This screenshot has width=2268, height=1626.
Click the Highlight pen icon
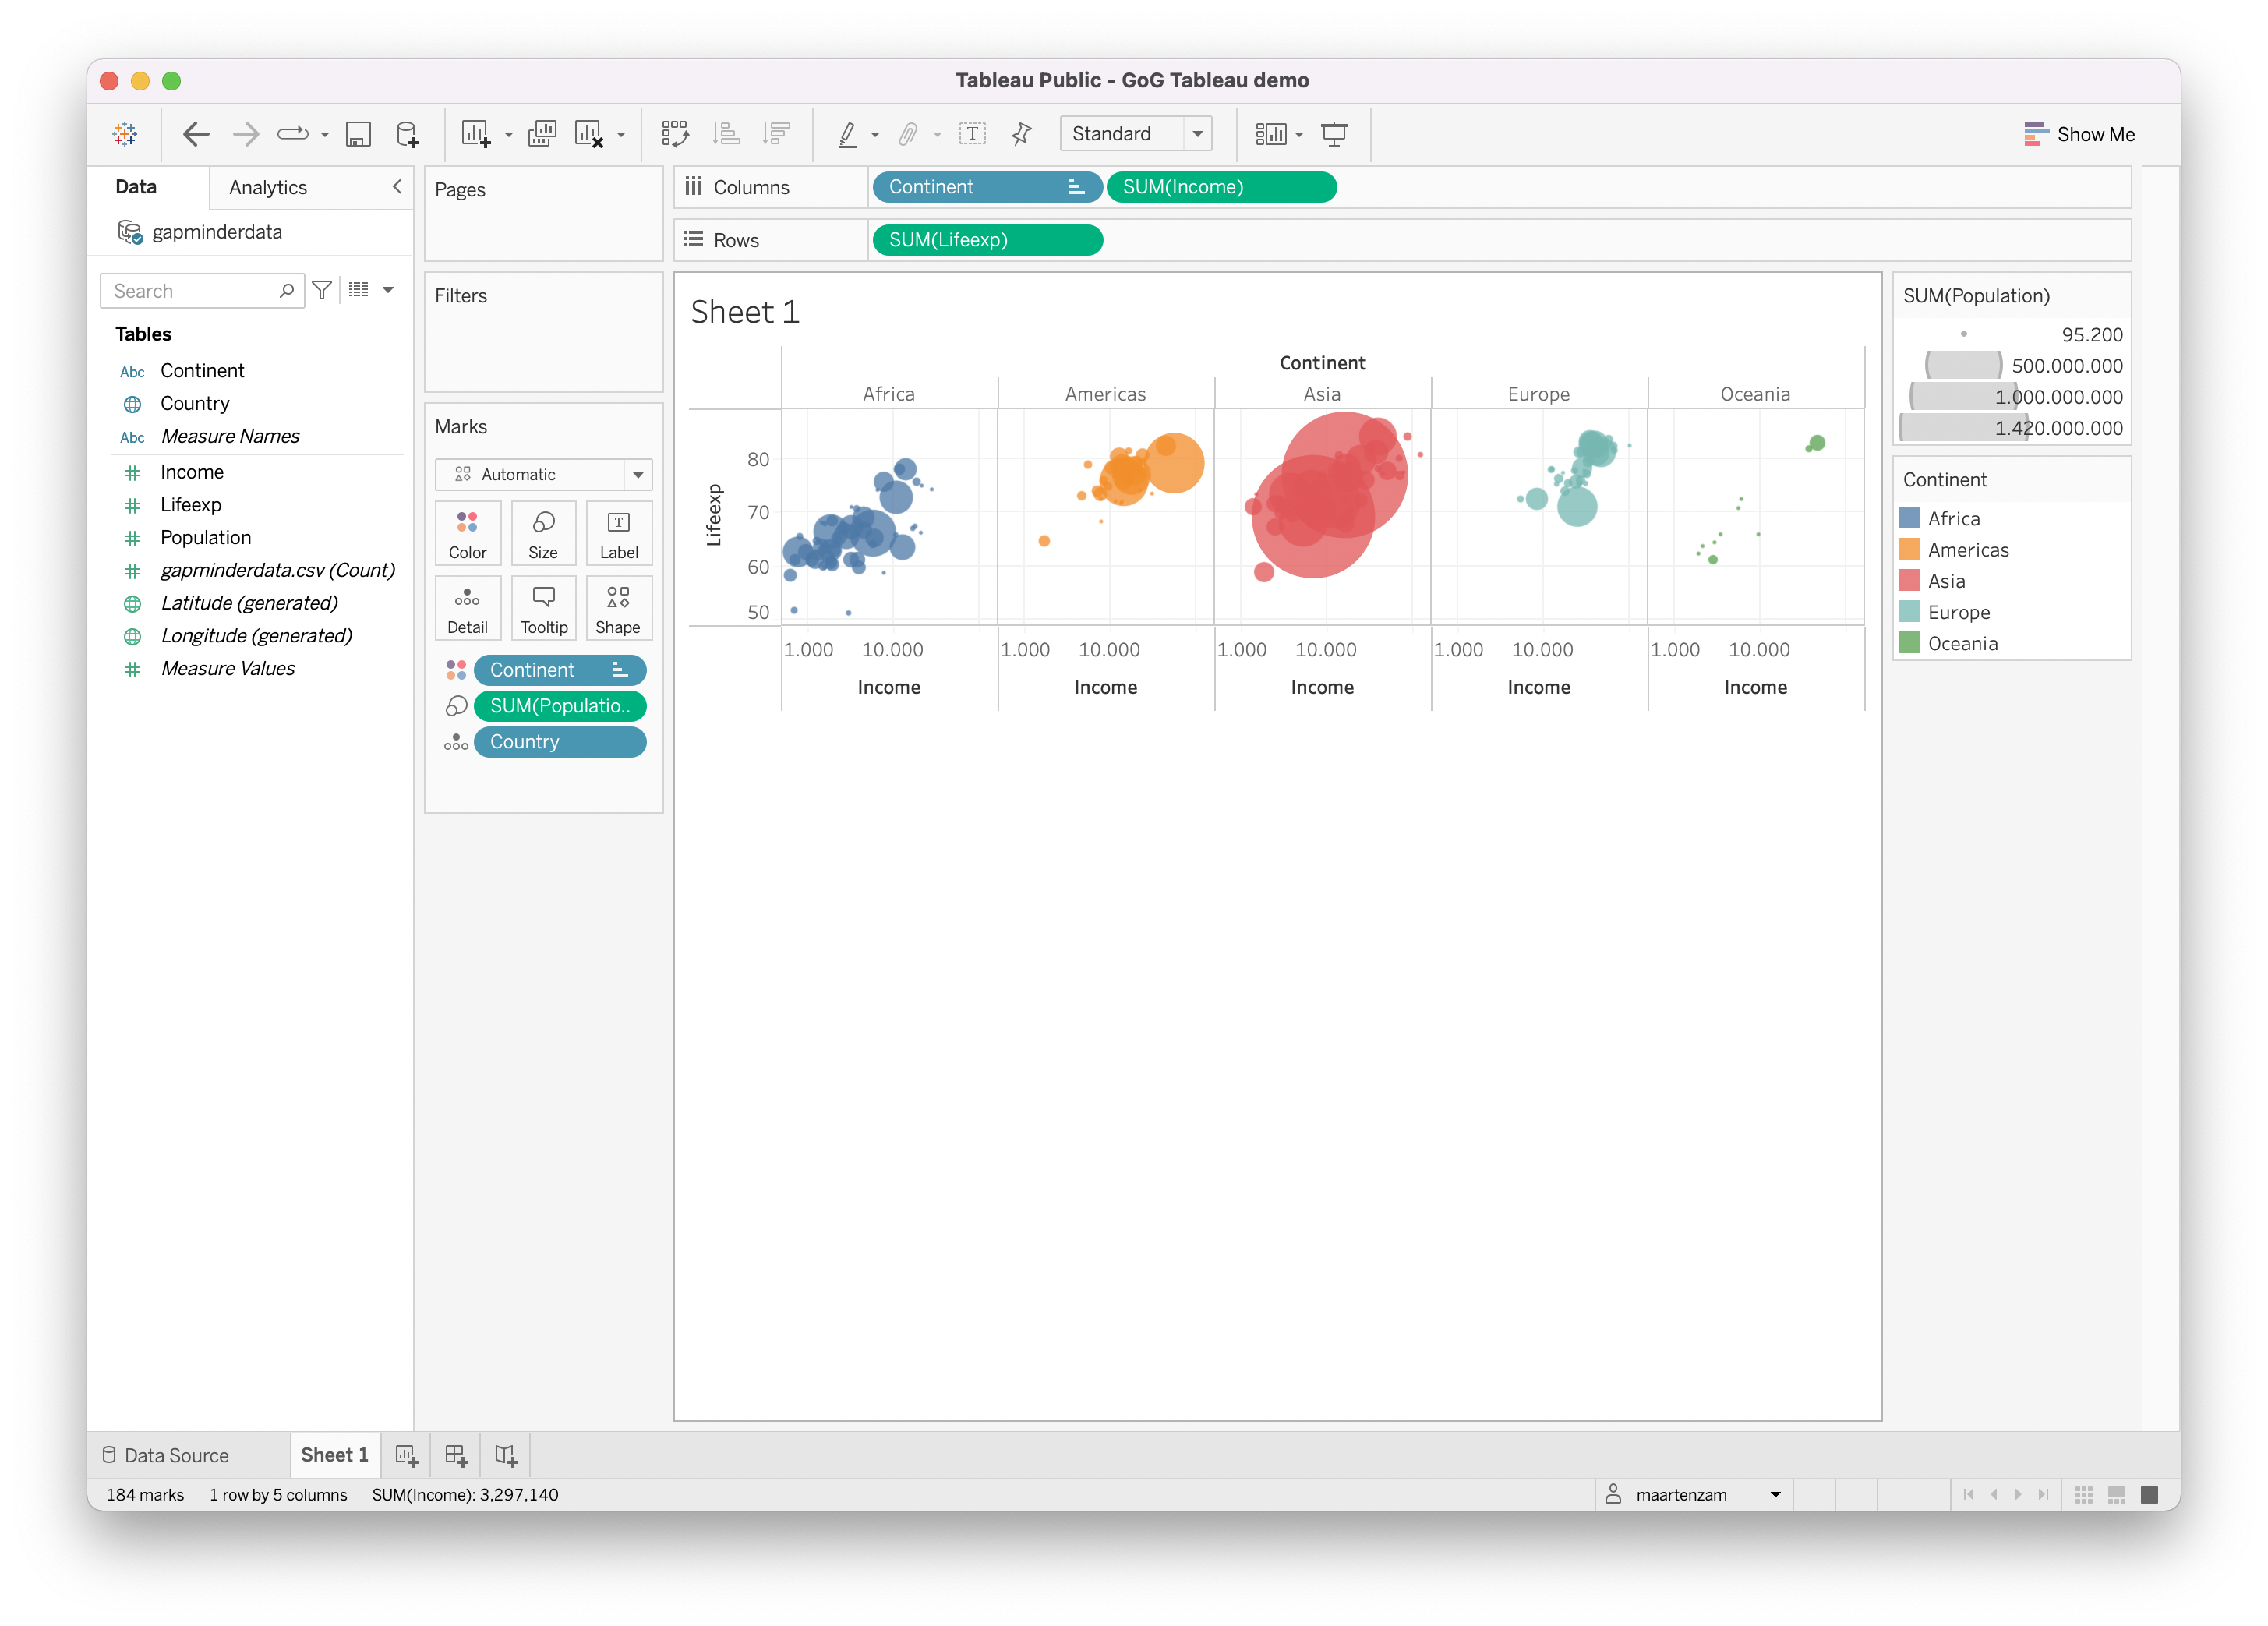tap(847, 134)
